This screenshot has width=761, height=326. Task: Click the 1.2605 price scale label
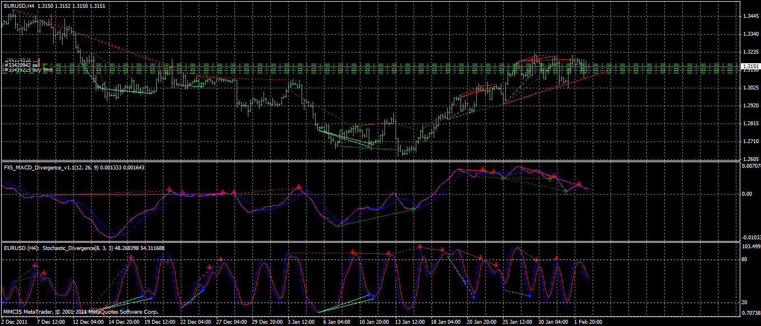(751, 158)
